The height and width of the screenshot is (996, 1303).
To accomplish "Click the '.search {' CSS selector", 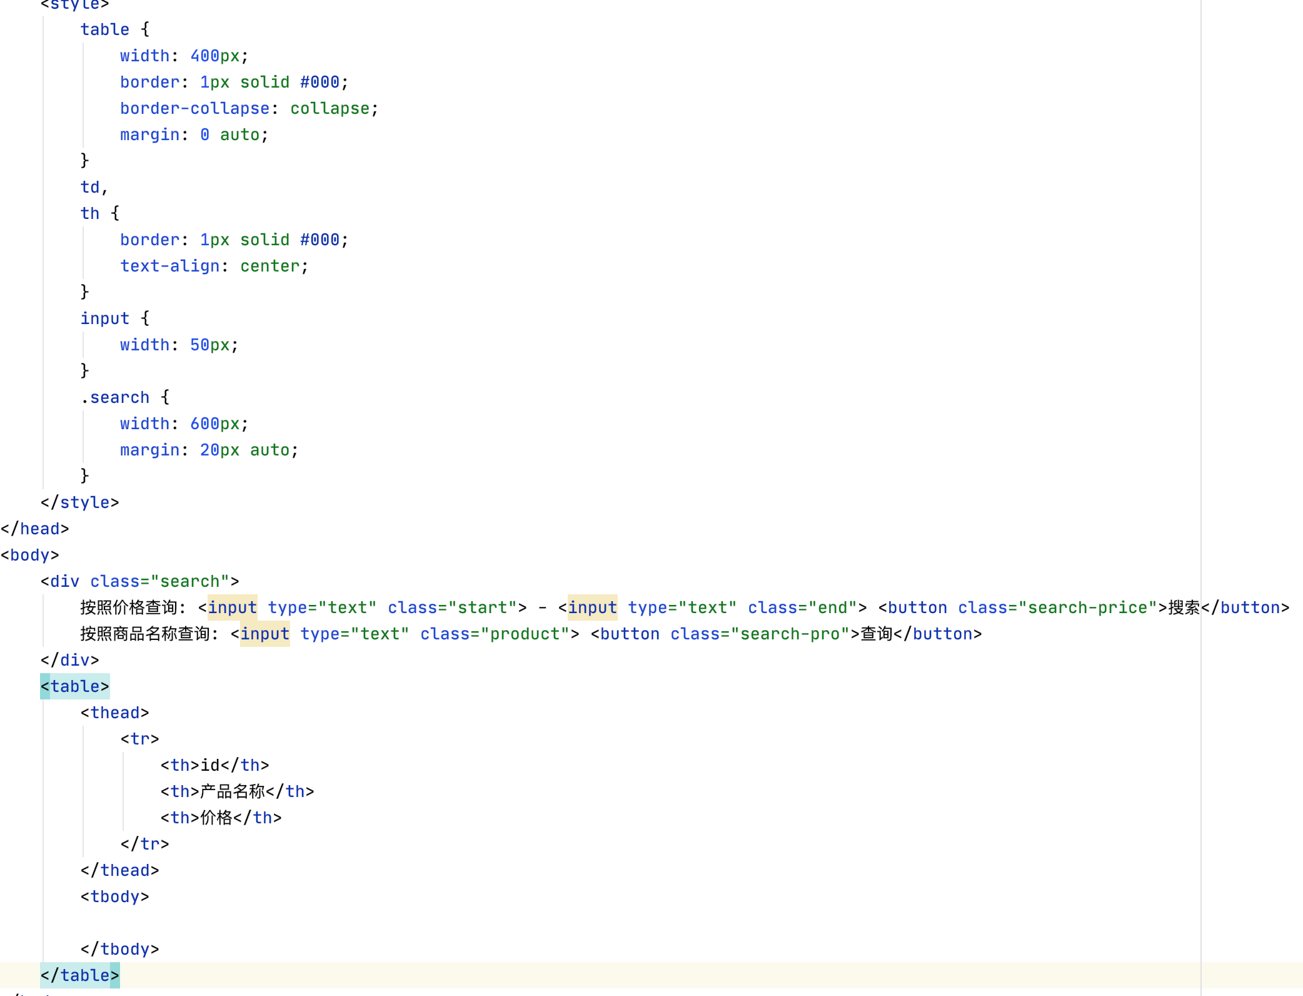I will point(125,397).
